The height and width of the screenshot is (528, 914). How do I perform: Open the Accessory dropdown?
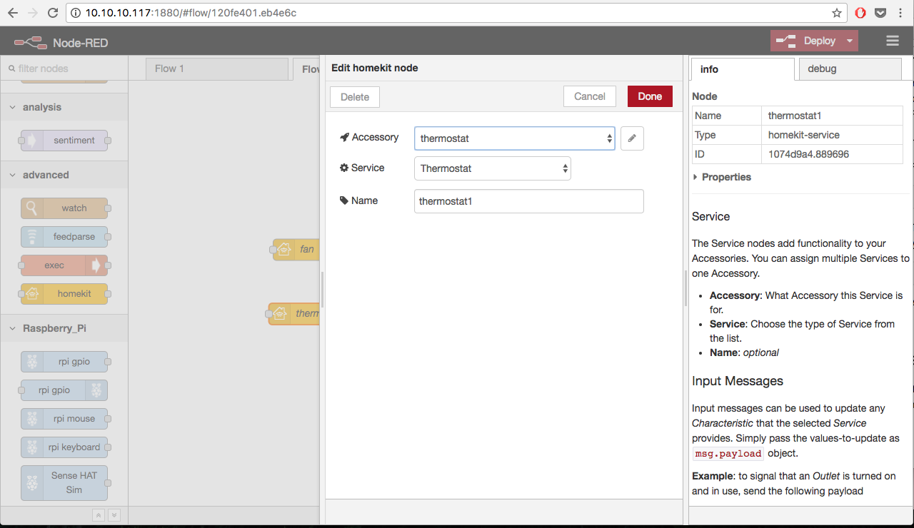(514, 138)
